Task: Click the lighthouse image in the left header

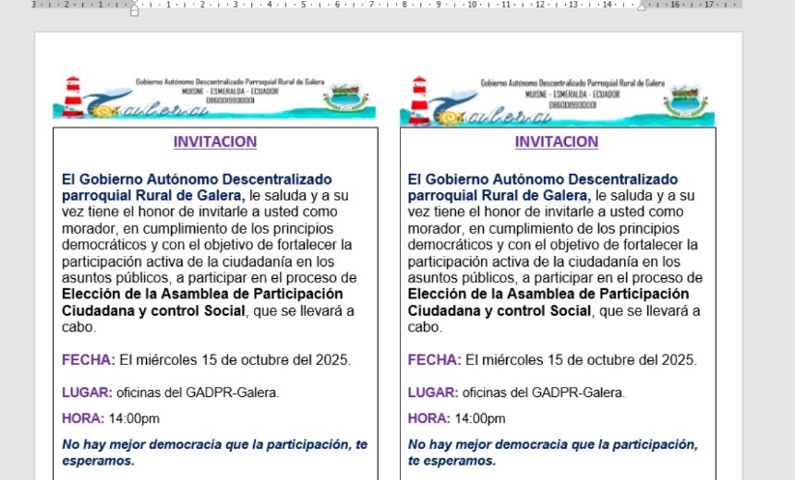Action: click(x=73, y=97)
